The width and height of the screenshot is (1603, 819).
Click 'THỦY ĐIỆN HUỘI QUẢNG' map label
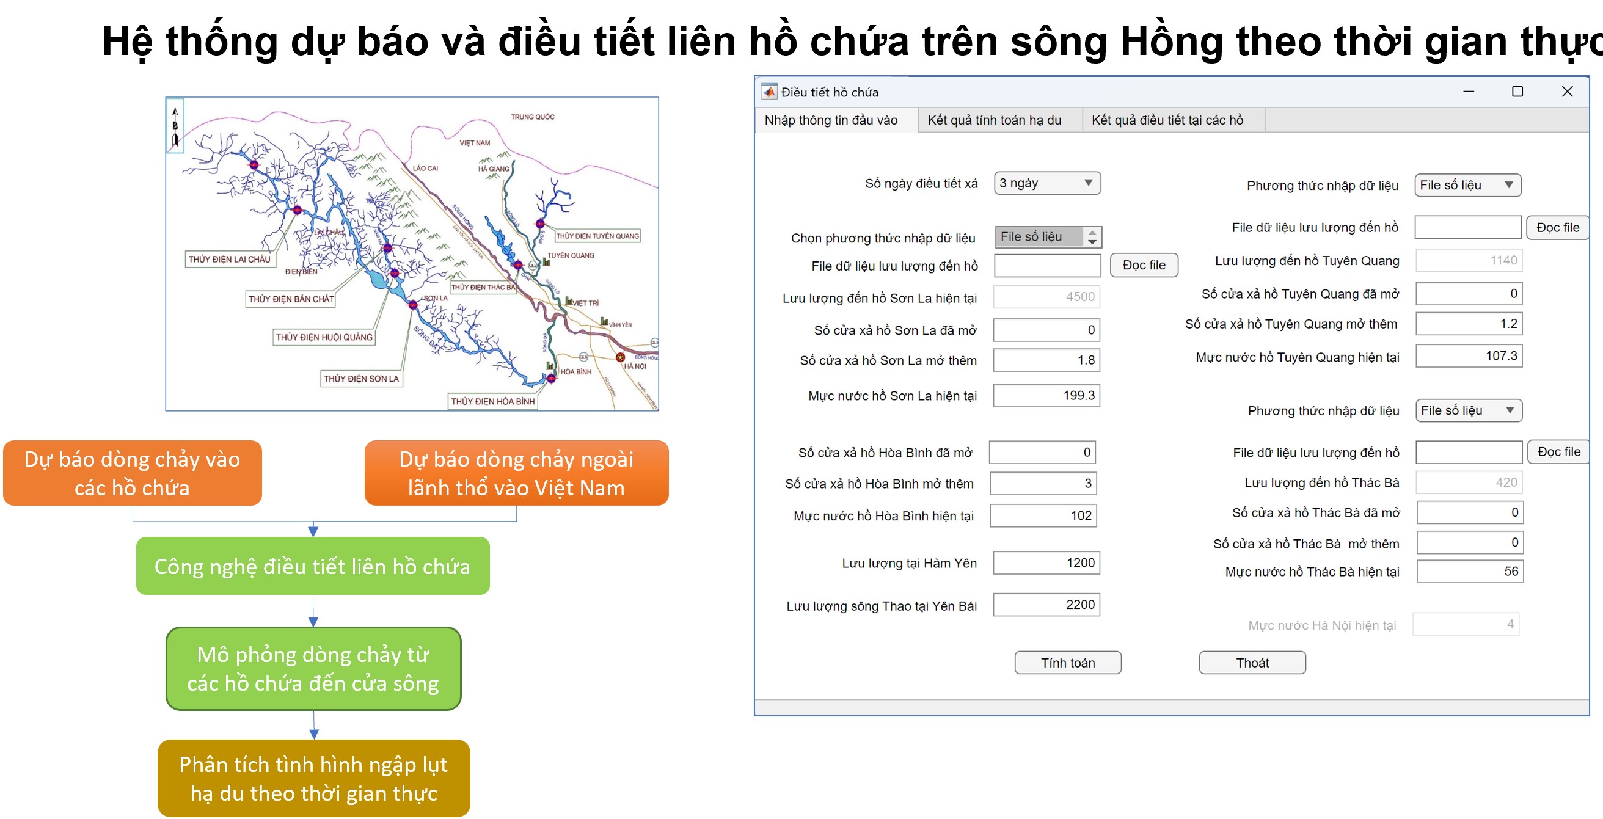point(324,337)
